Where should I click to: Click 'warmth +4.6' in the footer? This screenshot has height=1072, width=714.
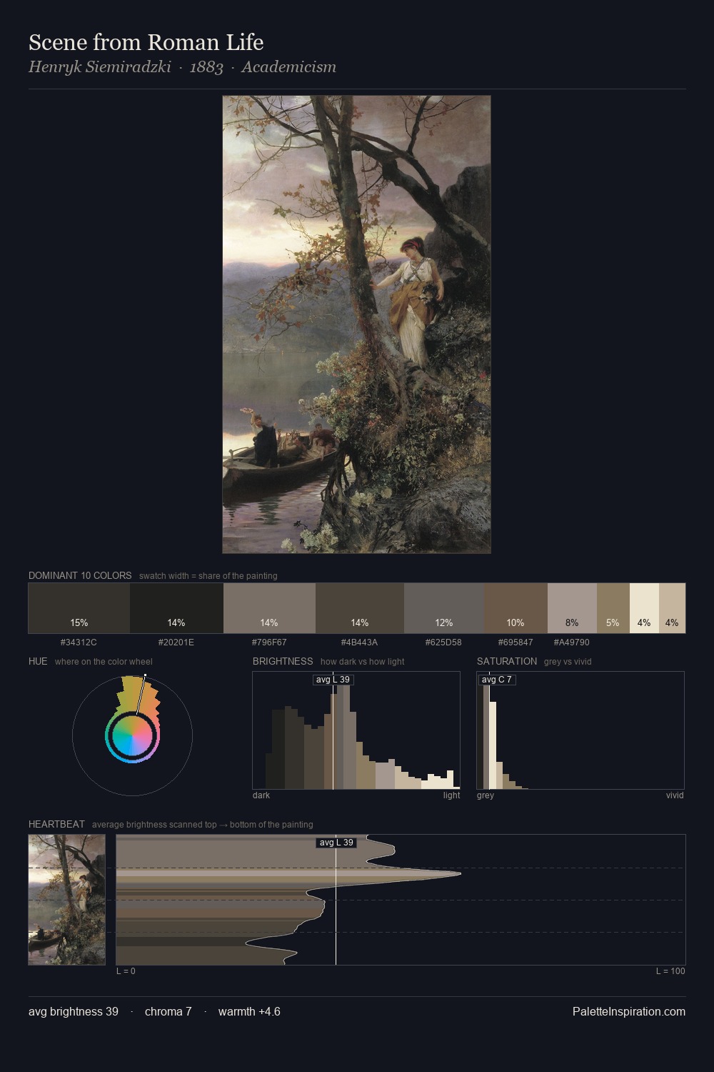249,1011
